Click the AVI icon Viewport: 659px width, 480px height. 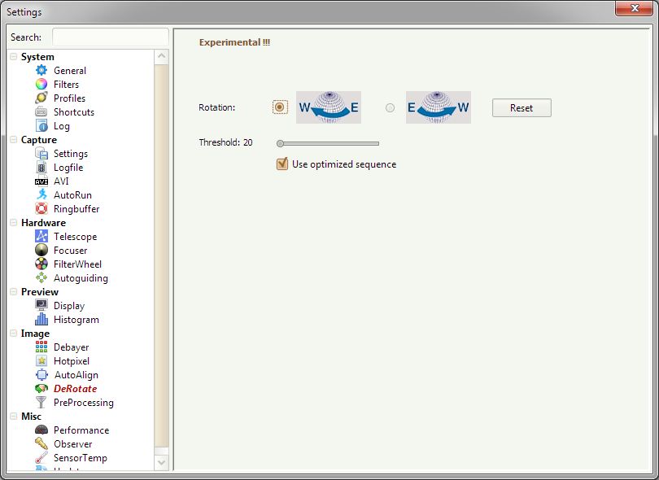(x=41, y=181)
